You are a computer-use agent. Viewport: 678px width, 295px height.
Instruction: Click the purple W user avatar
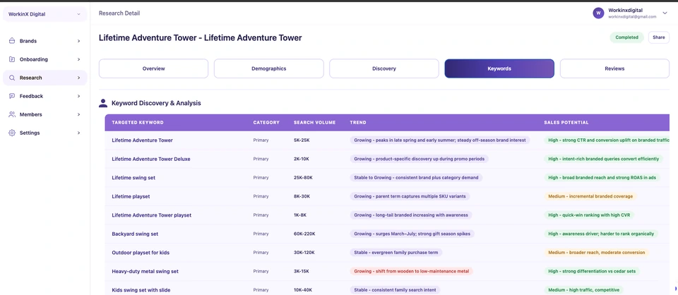(x=598, y=13)
